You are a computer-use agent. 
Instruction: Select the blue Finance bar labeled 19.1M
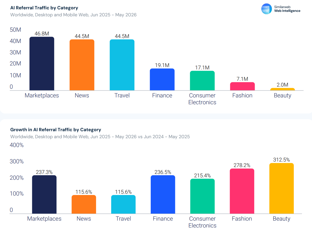[x=162, y=80]
